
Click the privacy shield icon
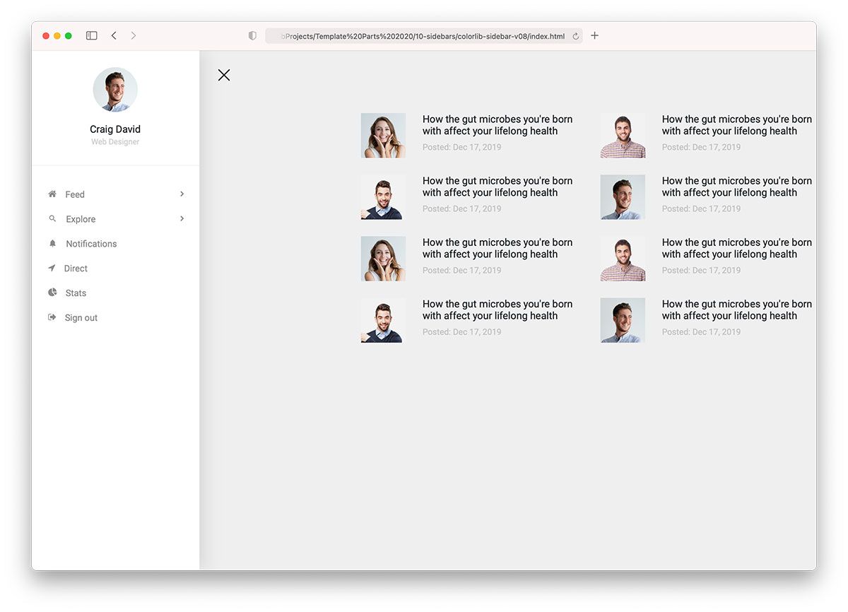click(252, 35)
